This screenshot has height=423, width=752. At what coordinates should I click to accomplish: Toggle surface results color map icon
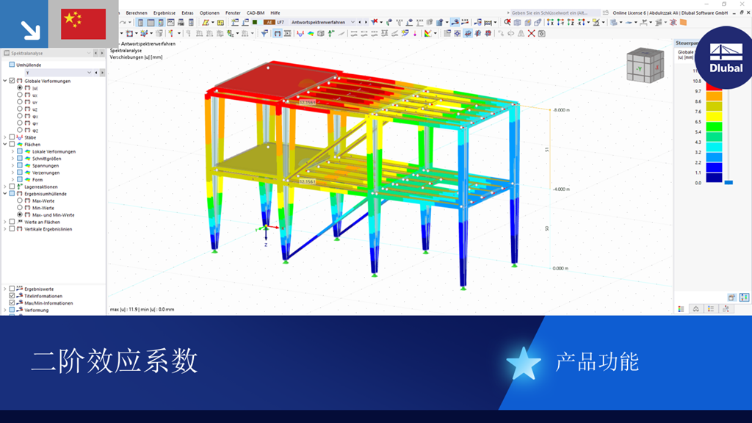(x=311, y=34)
